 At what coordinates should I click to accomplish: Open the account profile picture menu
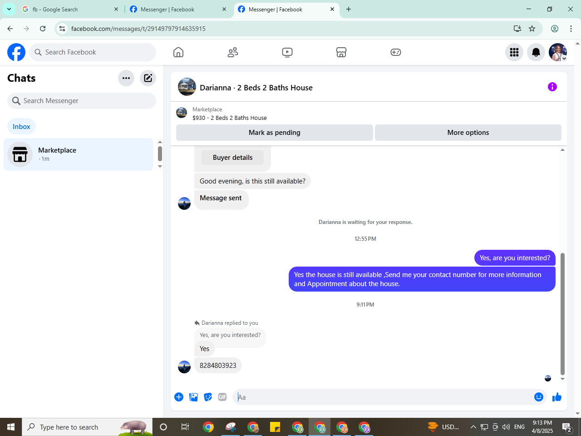558,52
